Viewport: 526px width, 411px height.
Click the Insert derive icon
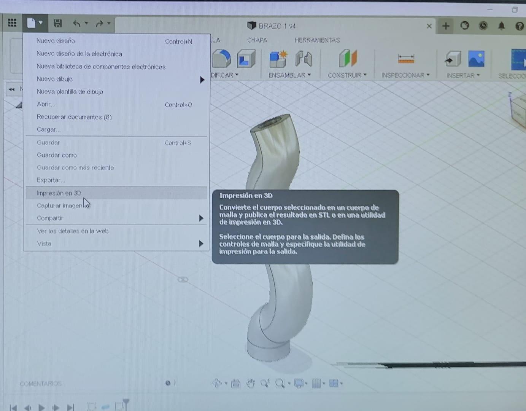(453, 59)
